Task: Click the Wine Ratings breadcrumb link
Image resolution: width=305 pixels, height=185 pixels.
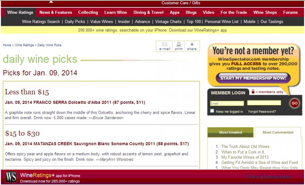Action: (24, 45)
